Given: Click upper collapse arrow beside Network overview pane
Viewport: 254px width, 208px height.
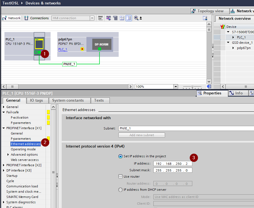Looking at the screenshot, I should click(213, 47).
